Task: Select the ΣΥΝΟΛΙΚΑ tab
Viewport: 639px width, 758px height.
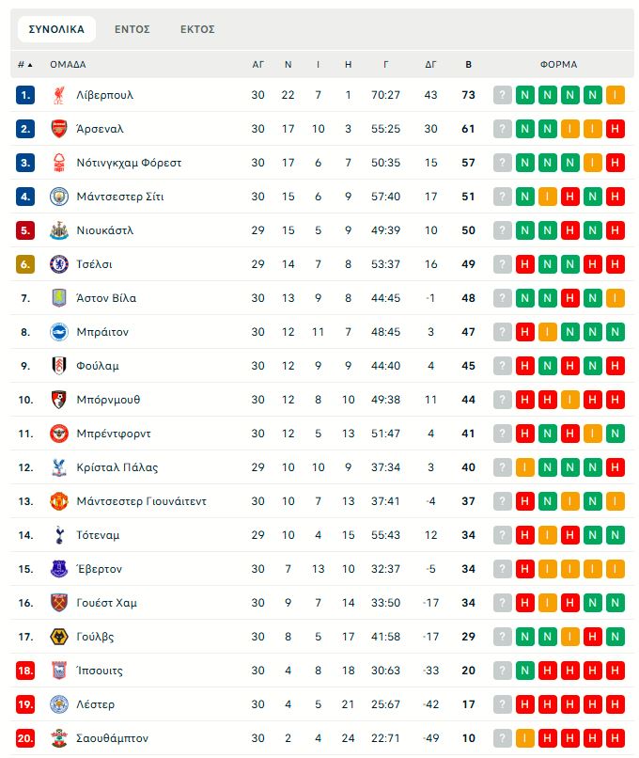Action: point(56,29)
